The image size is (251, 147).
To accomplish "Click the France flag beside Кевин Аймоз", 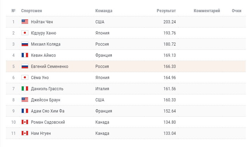I will click(x=25, y=55).
